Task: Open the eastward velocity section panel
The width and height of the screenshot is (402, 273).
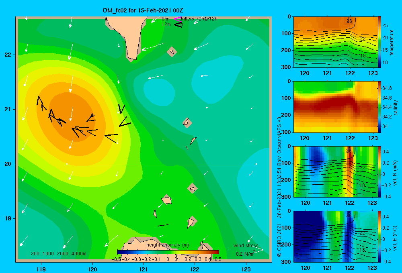Action: [336, 236]
